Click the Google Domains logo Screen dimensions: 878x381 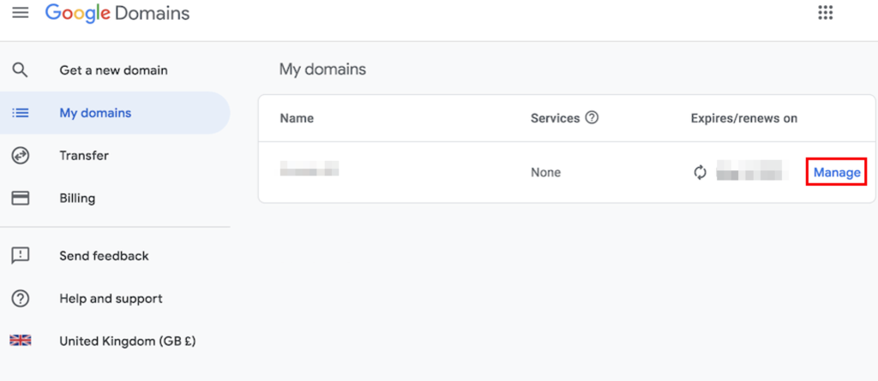117,14
